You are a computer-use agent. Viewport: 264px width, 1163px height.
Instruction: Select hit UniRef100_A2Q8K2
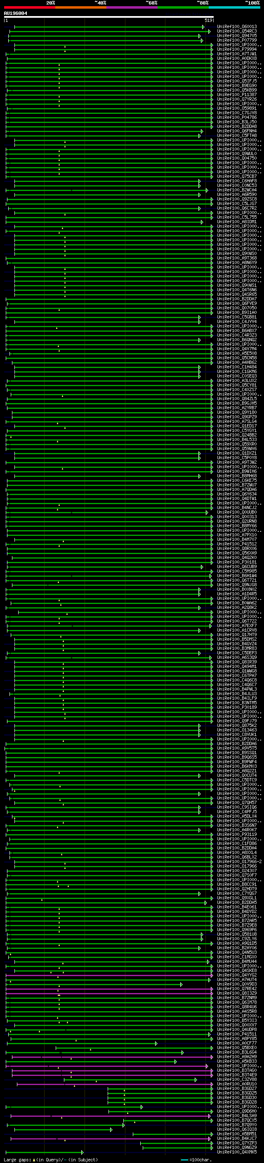coord(237,608)
